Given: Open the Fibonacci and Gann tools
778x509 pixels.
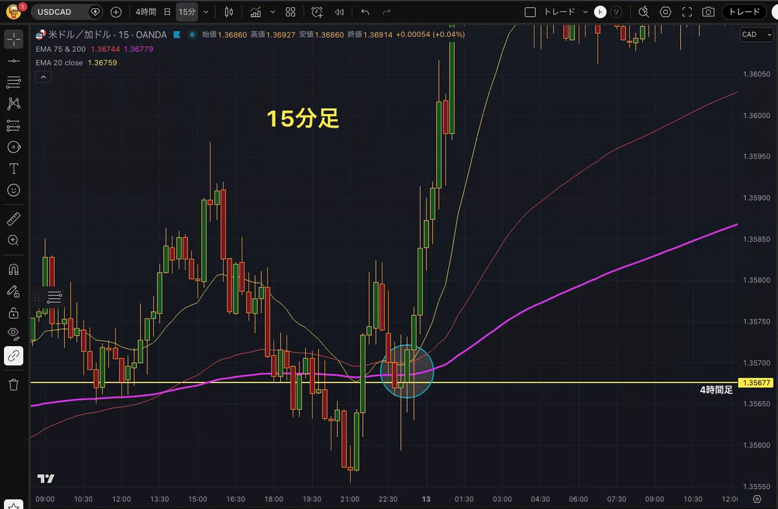Looking at the screenshot, I should (x=14, y=82).
